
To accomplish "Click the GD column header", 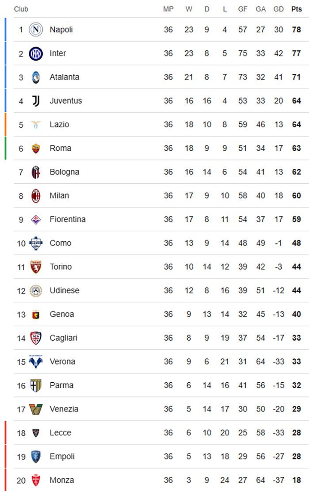I will coord(278,9).
